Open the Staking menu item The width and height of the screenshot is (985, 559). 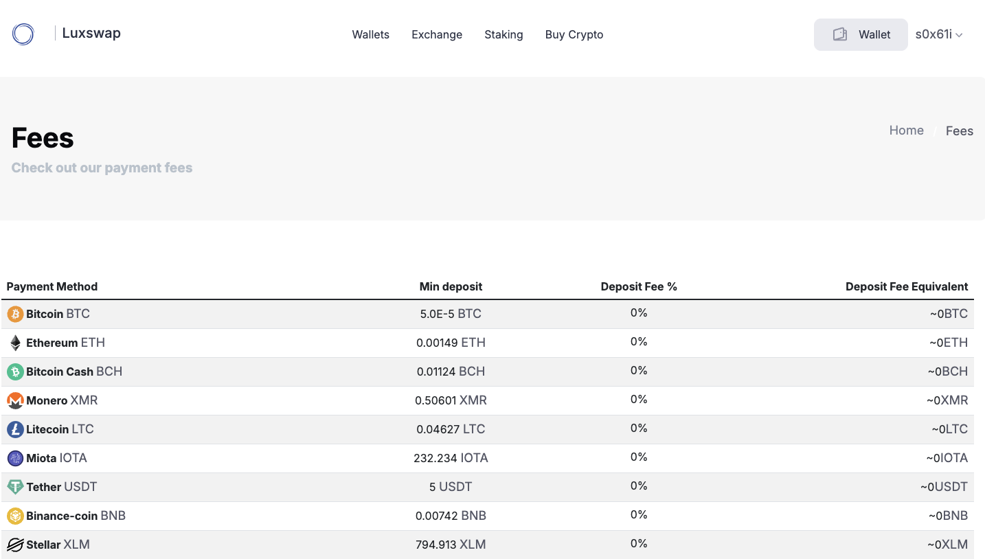503,34
